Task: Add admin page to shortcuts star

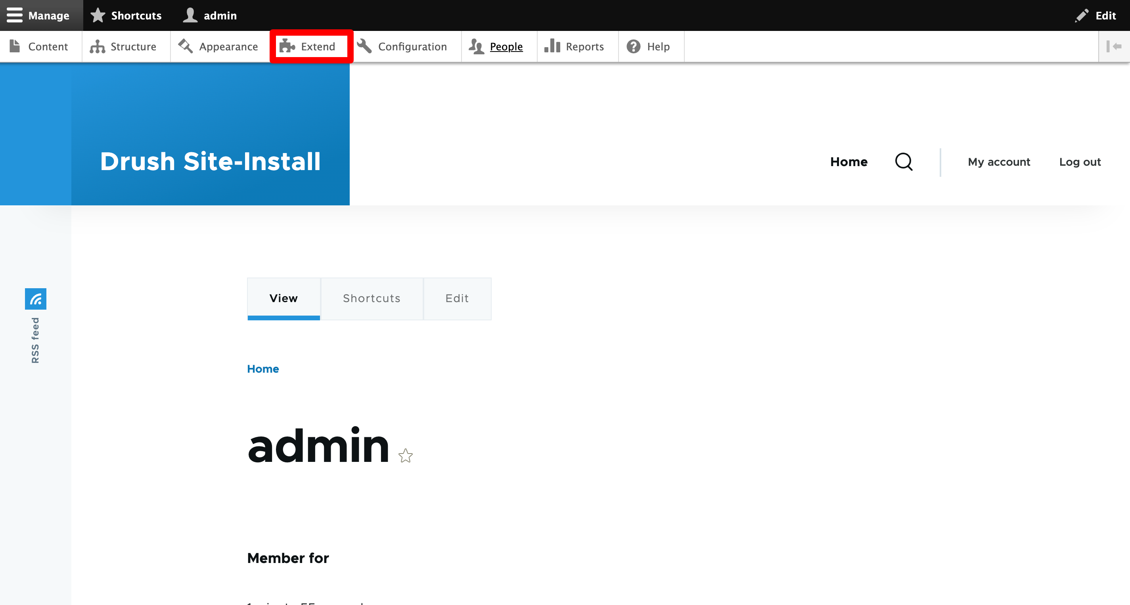Action: point(405,456)
